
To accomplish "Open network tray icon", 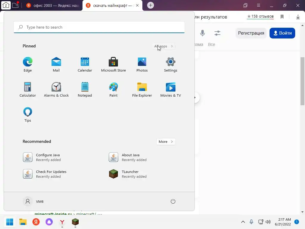I will point(261,222).
